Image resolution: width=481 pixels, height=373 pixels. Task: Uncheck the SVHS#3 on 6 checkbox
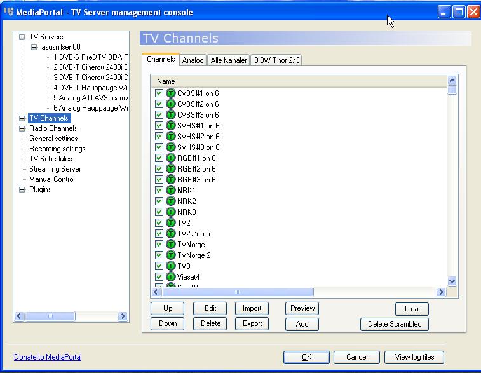coord(159,147)
